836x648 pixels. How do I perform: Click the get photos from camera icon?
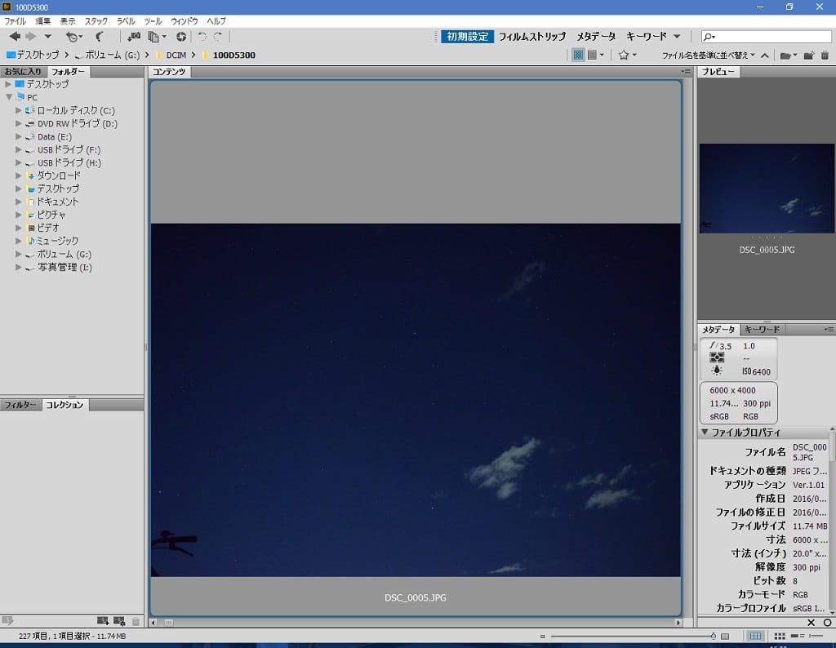click(x=134, y=37)
